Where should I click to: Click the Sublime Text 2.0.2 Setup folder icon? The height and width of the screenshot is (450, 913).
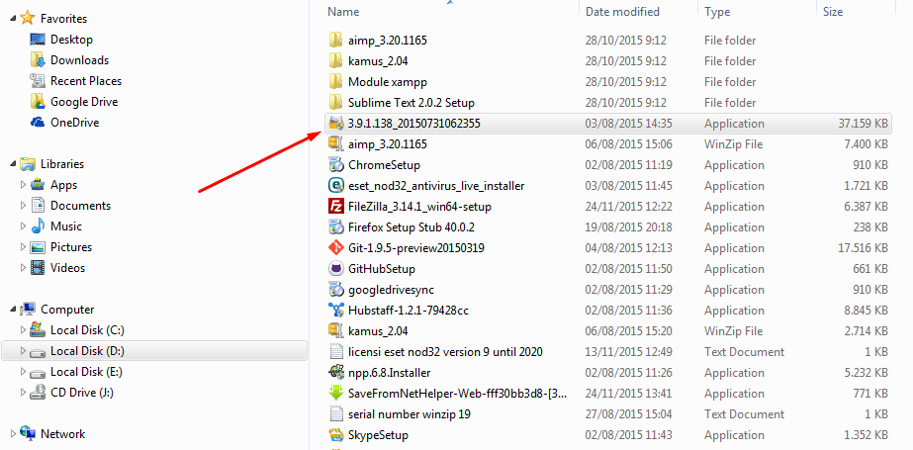335,103
